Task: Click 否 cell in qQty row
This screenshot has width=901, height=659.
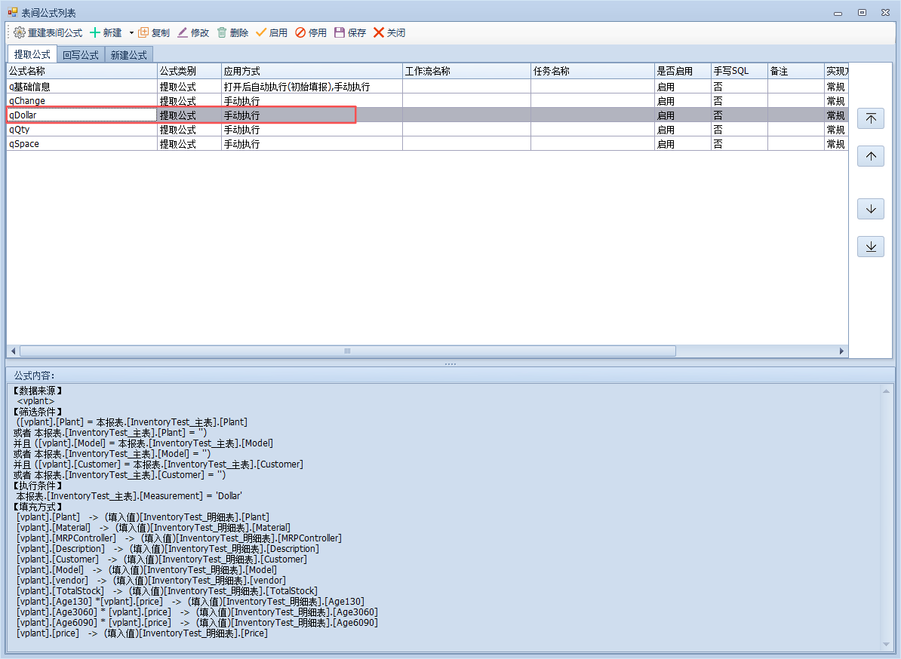Action: [x=739, y=130]
